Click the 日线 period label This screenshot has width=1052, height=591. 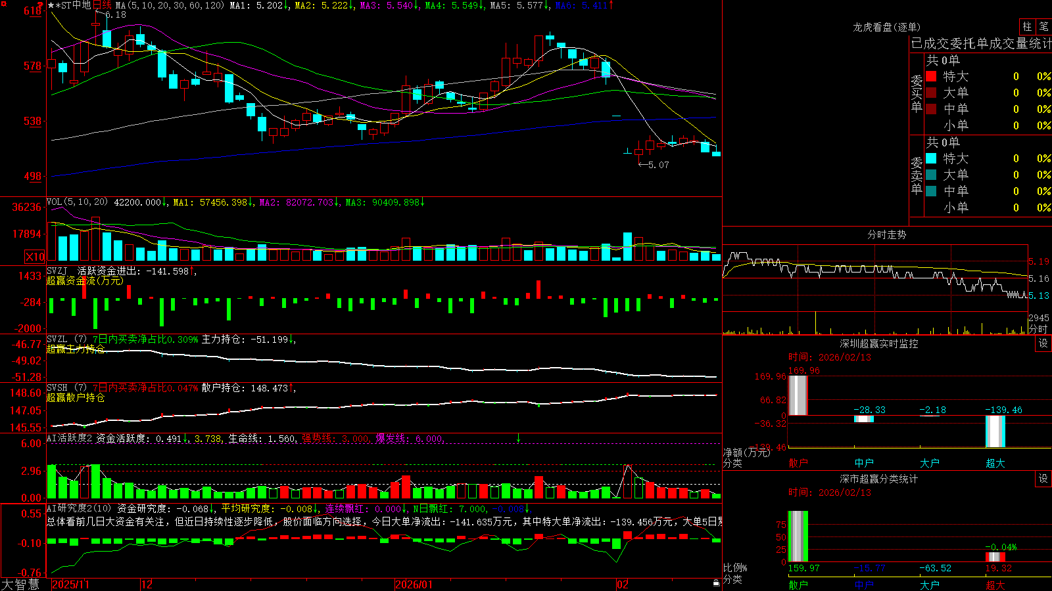click(x=102, y=5)
